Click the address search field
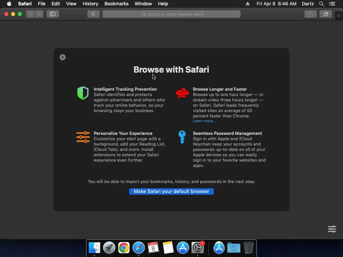 click(171, 14)
